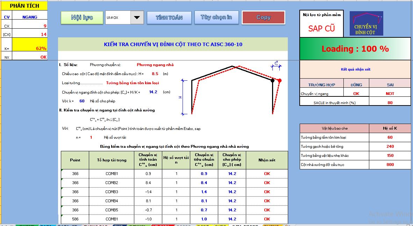This screenshot has width=413, height=226.
Task: Click the Chuyển vị đỉnh cột logo
Action: [x=366, y=23]
